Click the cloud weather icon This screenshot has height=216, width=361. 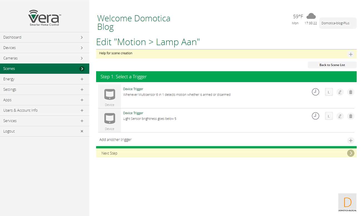point(311,16)
